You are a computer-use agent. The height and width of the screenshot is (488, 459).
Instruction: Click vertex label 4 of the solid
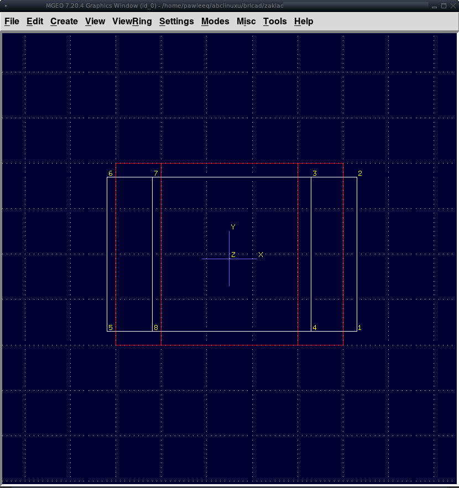click(x=315, y=327)
